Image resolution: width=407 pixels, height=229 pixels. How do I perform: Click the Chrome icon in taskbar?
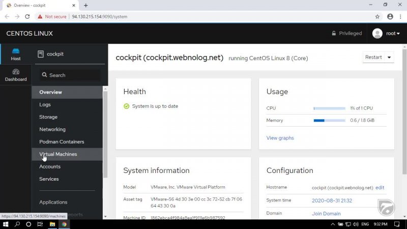[x=64, y=224]
